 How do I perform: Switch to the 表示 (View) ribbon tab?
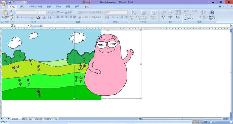[x=77, y=7]
